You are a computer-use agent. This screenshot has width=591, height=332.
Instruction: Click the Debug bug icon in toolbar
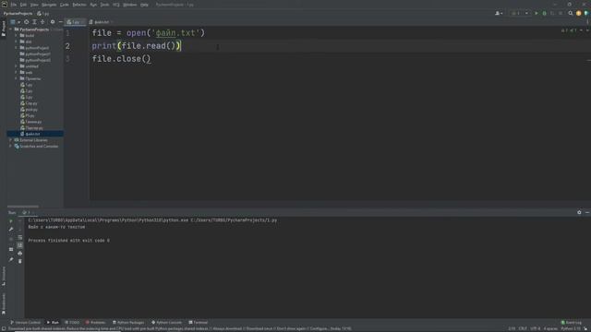pos(544,14)
